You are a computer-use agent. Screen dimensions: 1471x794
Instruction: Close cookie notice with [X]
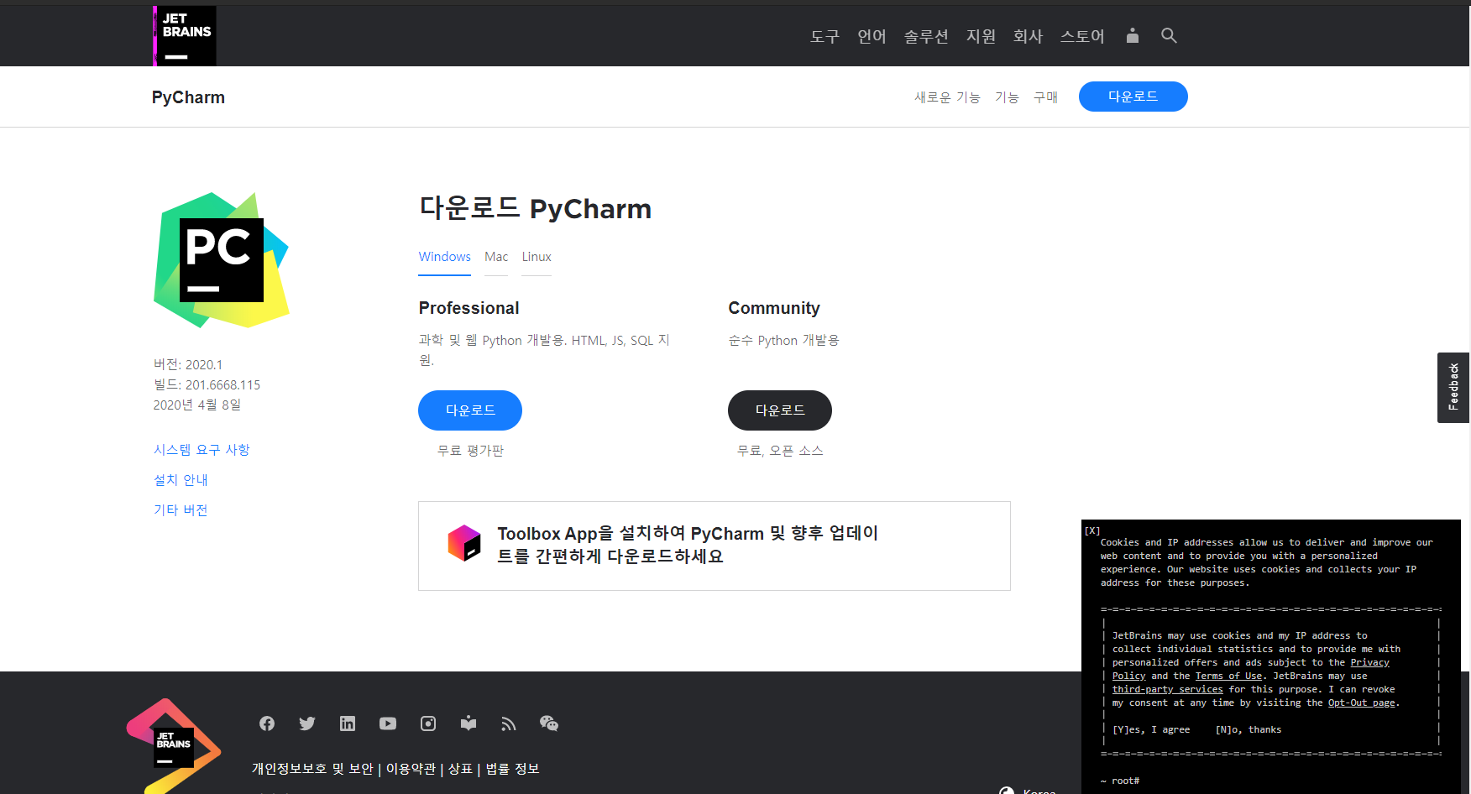(x=1092, y=530)
